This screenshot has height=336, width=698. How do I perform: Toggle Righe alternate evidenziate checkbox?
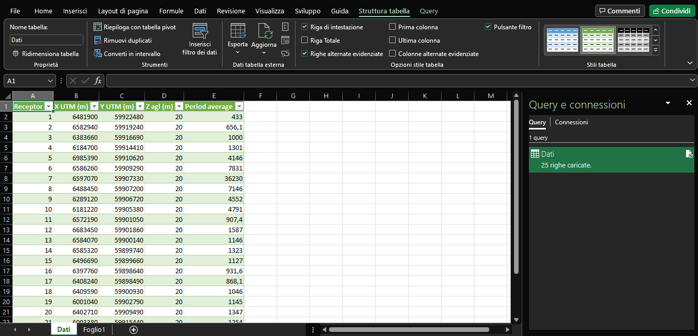click(305, 53)
